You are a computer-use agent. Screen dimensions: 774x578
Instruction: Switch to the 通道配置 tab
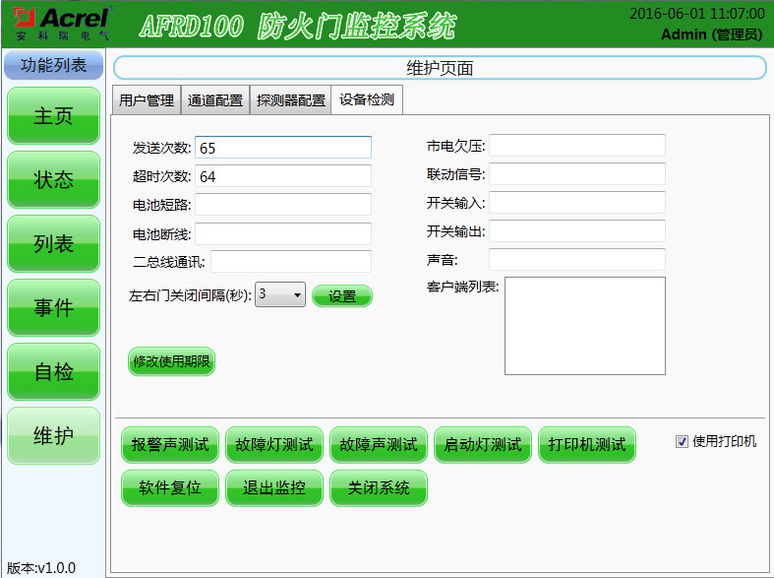[x=215, y=100]
